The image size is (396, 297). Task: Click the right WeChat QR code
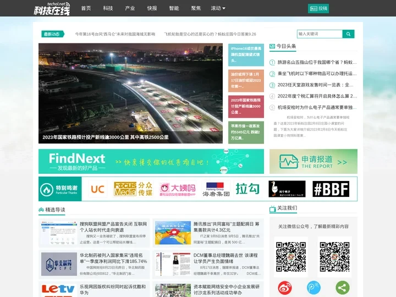(x=334, y=257)
